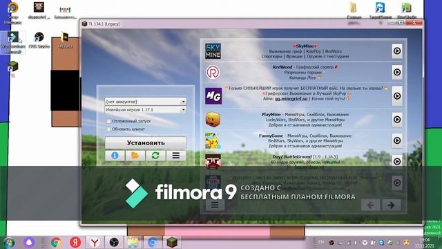
Task: Click the FunnyGame Pikachu logo
Action: [213, 140]
